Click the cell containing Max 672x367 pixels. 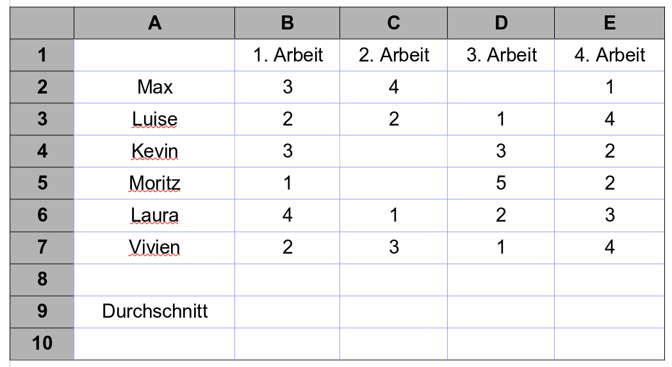click(154, 87)
